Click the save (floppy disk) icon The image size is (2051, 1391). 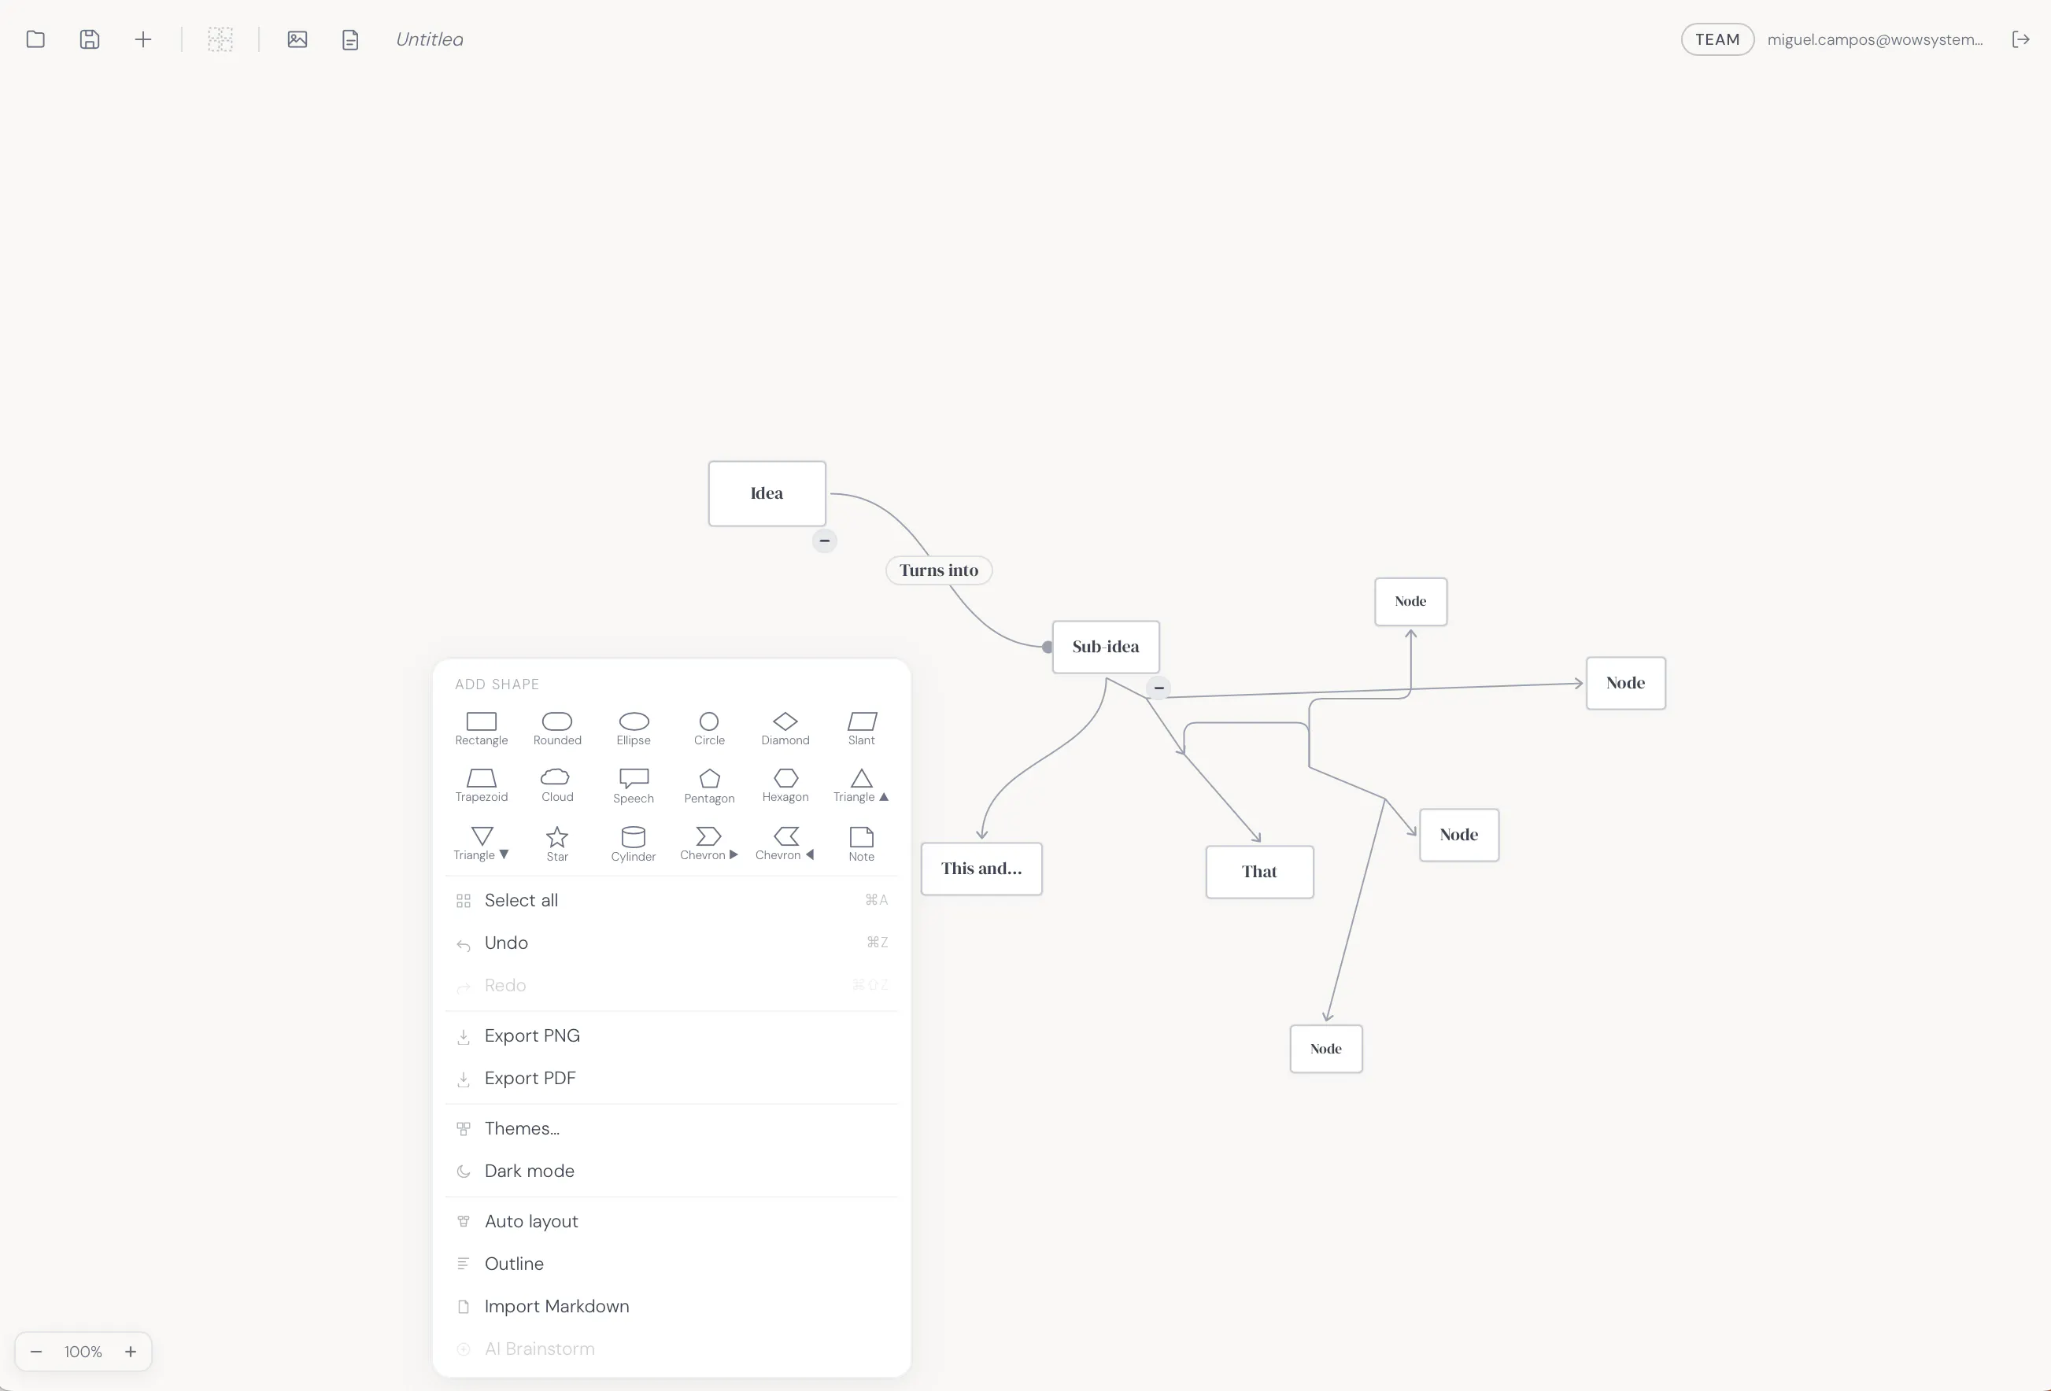click(89, 39)
